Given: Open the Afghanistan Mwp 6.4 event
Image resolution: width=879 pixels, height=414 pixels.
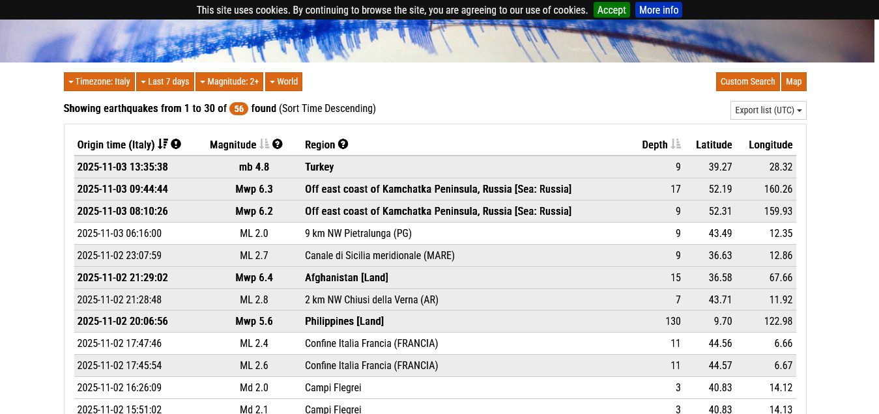Looking at the screenshot, I should tap(346, 278).
